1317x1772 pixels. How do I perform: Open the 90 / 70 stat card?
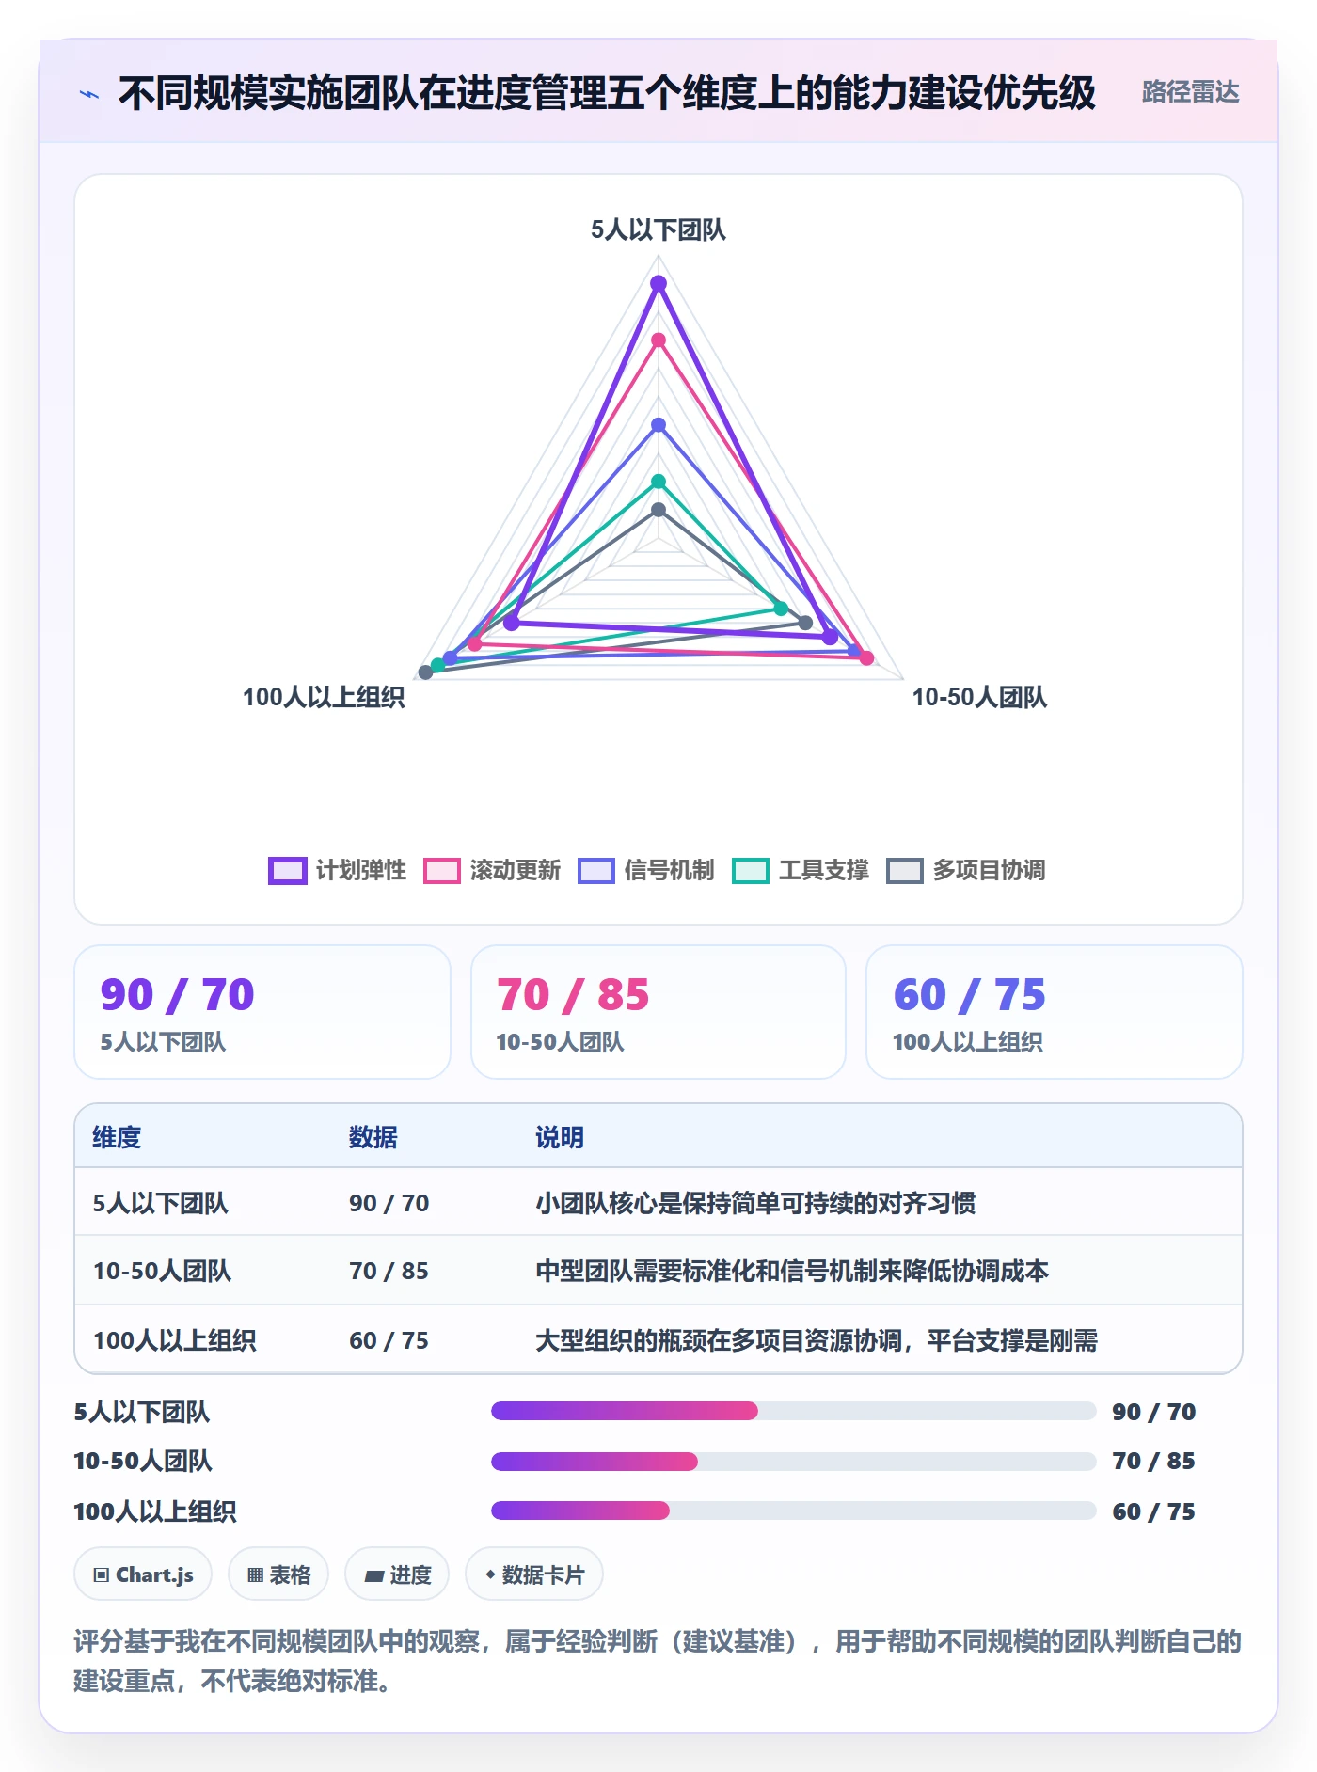(262, 1012)
